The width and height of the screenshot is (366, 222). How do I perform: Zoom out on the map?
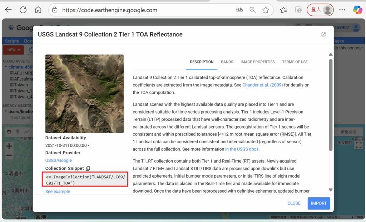coord(9,155)
